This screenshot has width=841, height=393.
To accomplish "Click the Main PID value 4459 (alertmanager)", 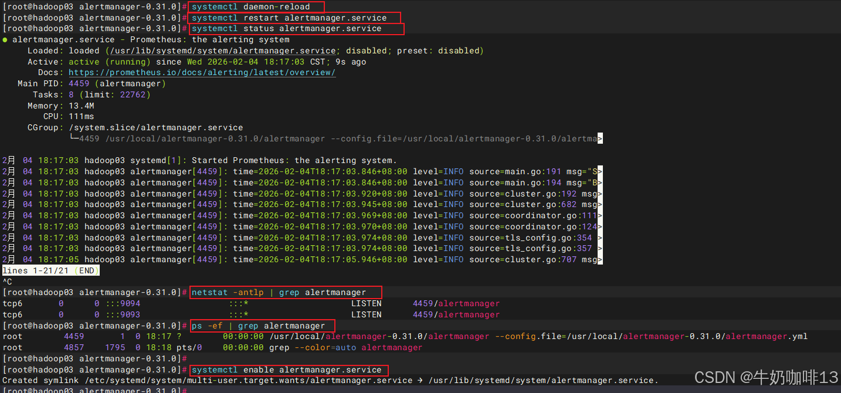I will [117, 83].
